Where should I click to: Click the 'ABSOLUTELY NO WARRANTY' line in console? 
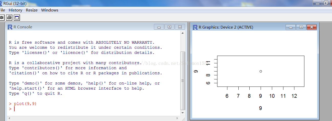pyautogui.click(x=82, y=42)
